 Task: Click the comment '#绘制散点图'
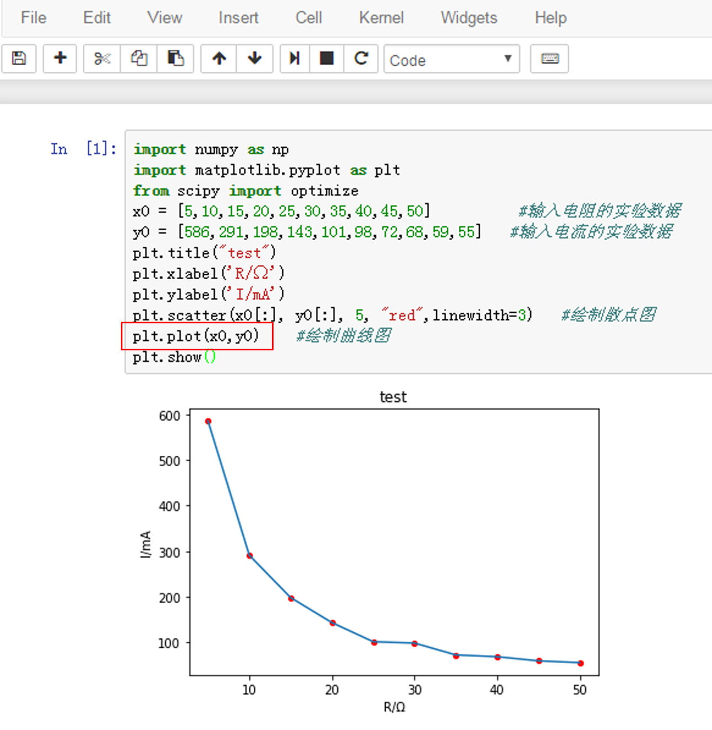(609, 315)
